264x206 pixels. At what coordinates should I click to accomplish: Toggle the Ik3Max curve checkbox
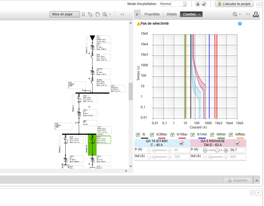[152, 135]
